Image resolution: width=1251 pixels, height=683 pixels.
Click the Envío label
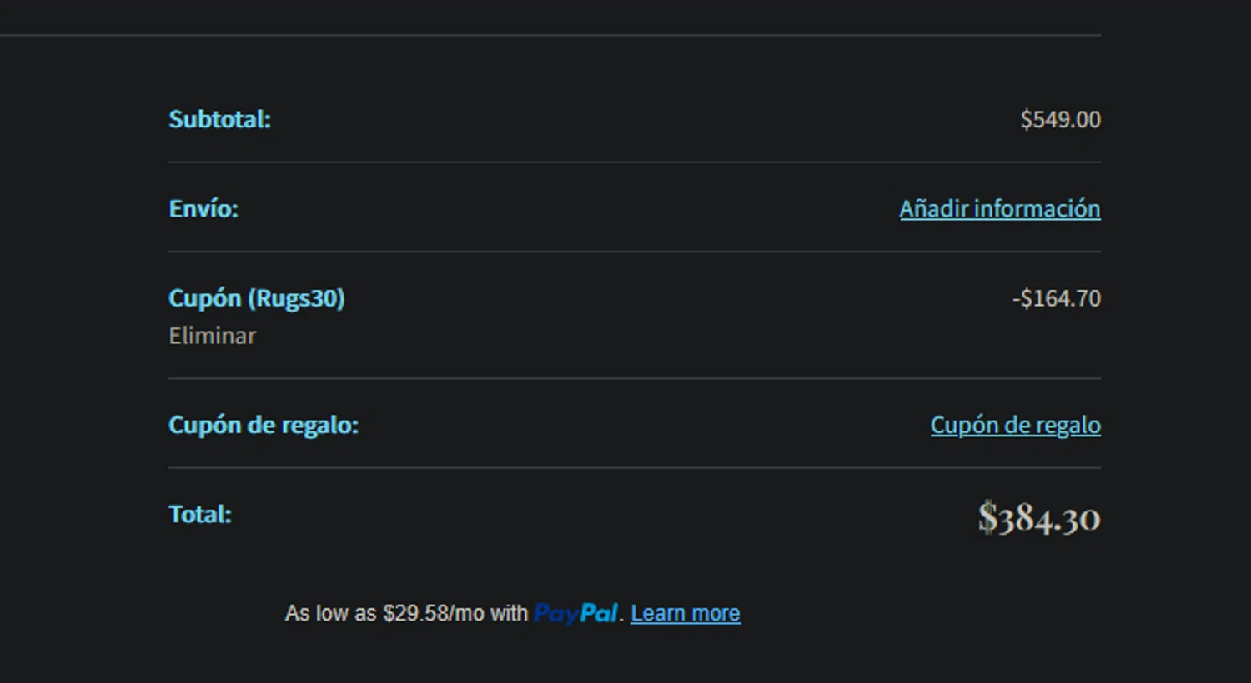coord(203,208)
